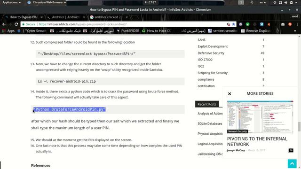The width and height of the screenshot is (301, 169).
Task: Open the compliance category link
Action: click(206, 79)
